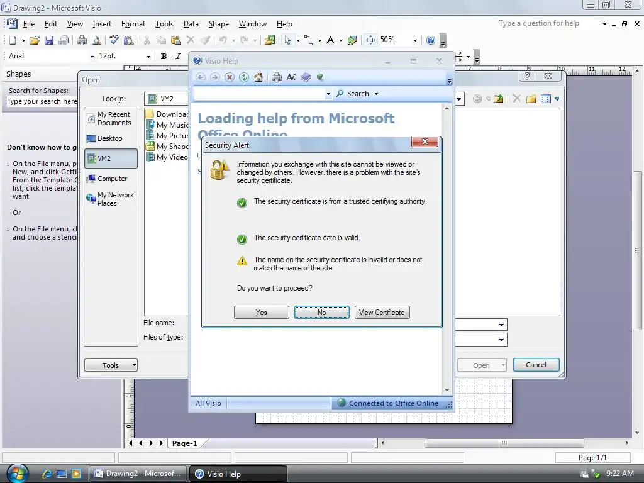Open the Window menu

coord(253,24)
